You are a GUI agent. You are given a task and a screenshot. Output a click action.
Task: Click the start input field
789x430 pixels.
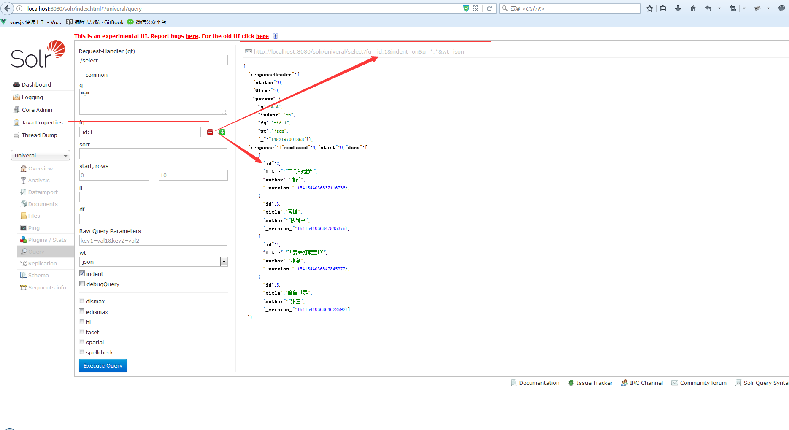click(x=114, y=175)
